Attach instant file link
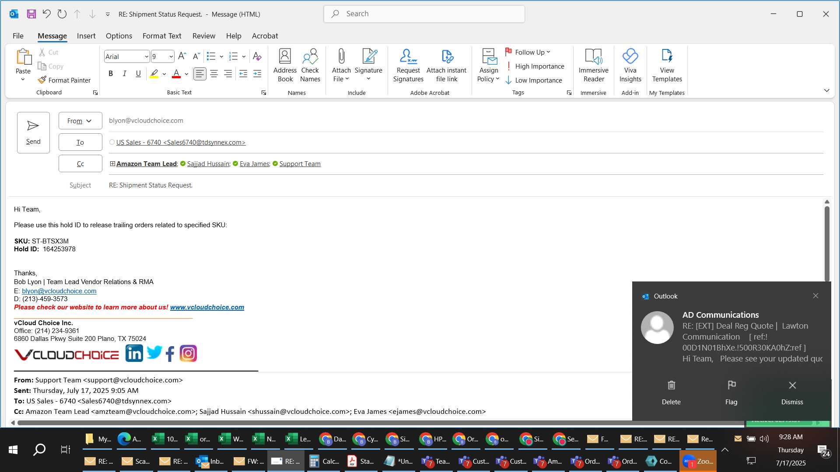The height and width of the screenshot is (472, 840). pyautogui.click(x=446, y=66)
